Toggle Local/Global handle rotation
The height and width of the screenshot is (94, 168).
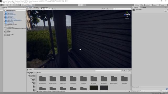click(x=29, y=5)
